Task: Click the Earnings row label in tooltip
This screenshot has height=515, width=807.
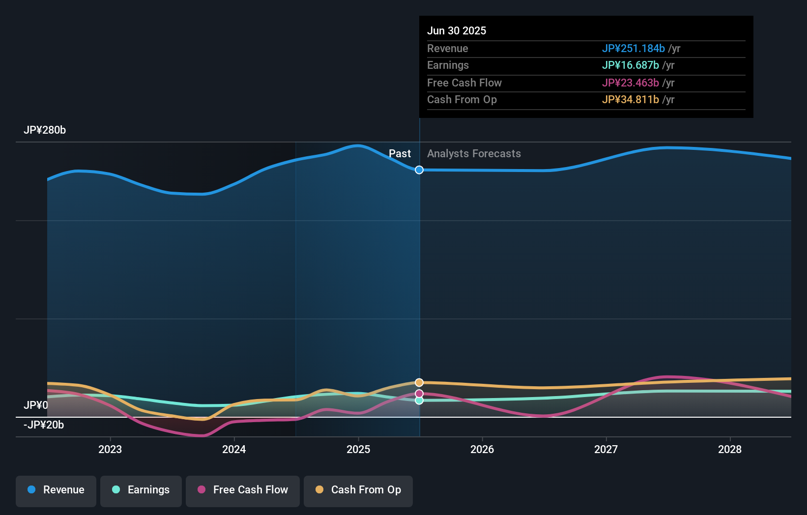Action: [448, 65]
